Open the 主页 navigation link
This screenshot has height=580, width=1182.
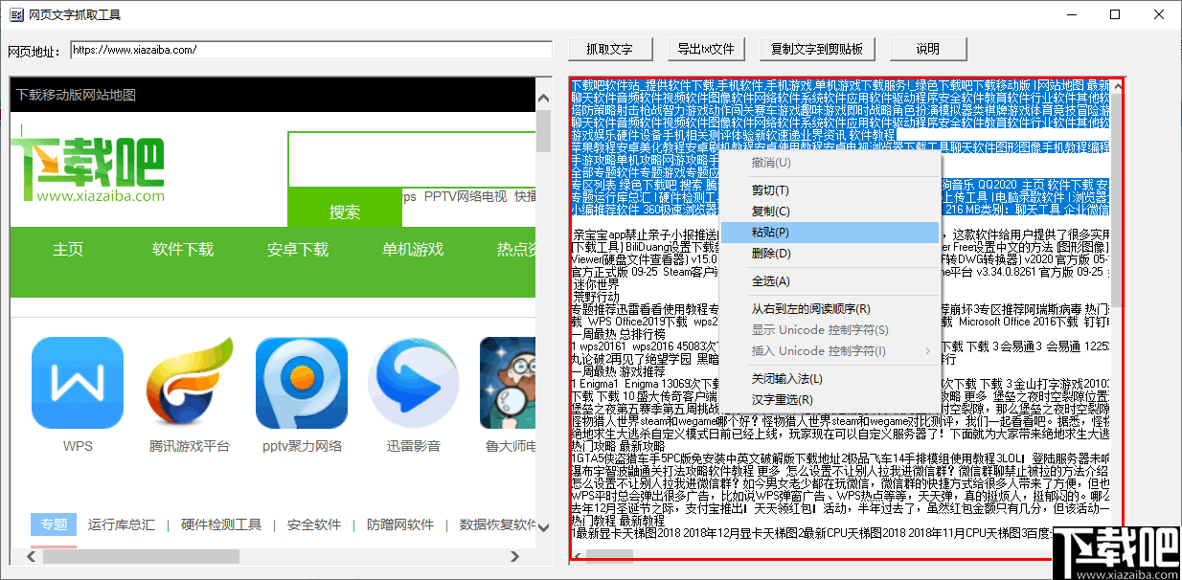click(x=68, y=250)
